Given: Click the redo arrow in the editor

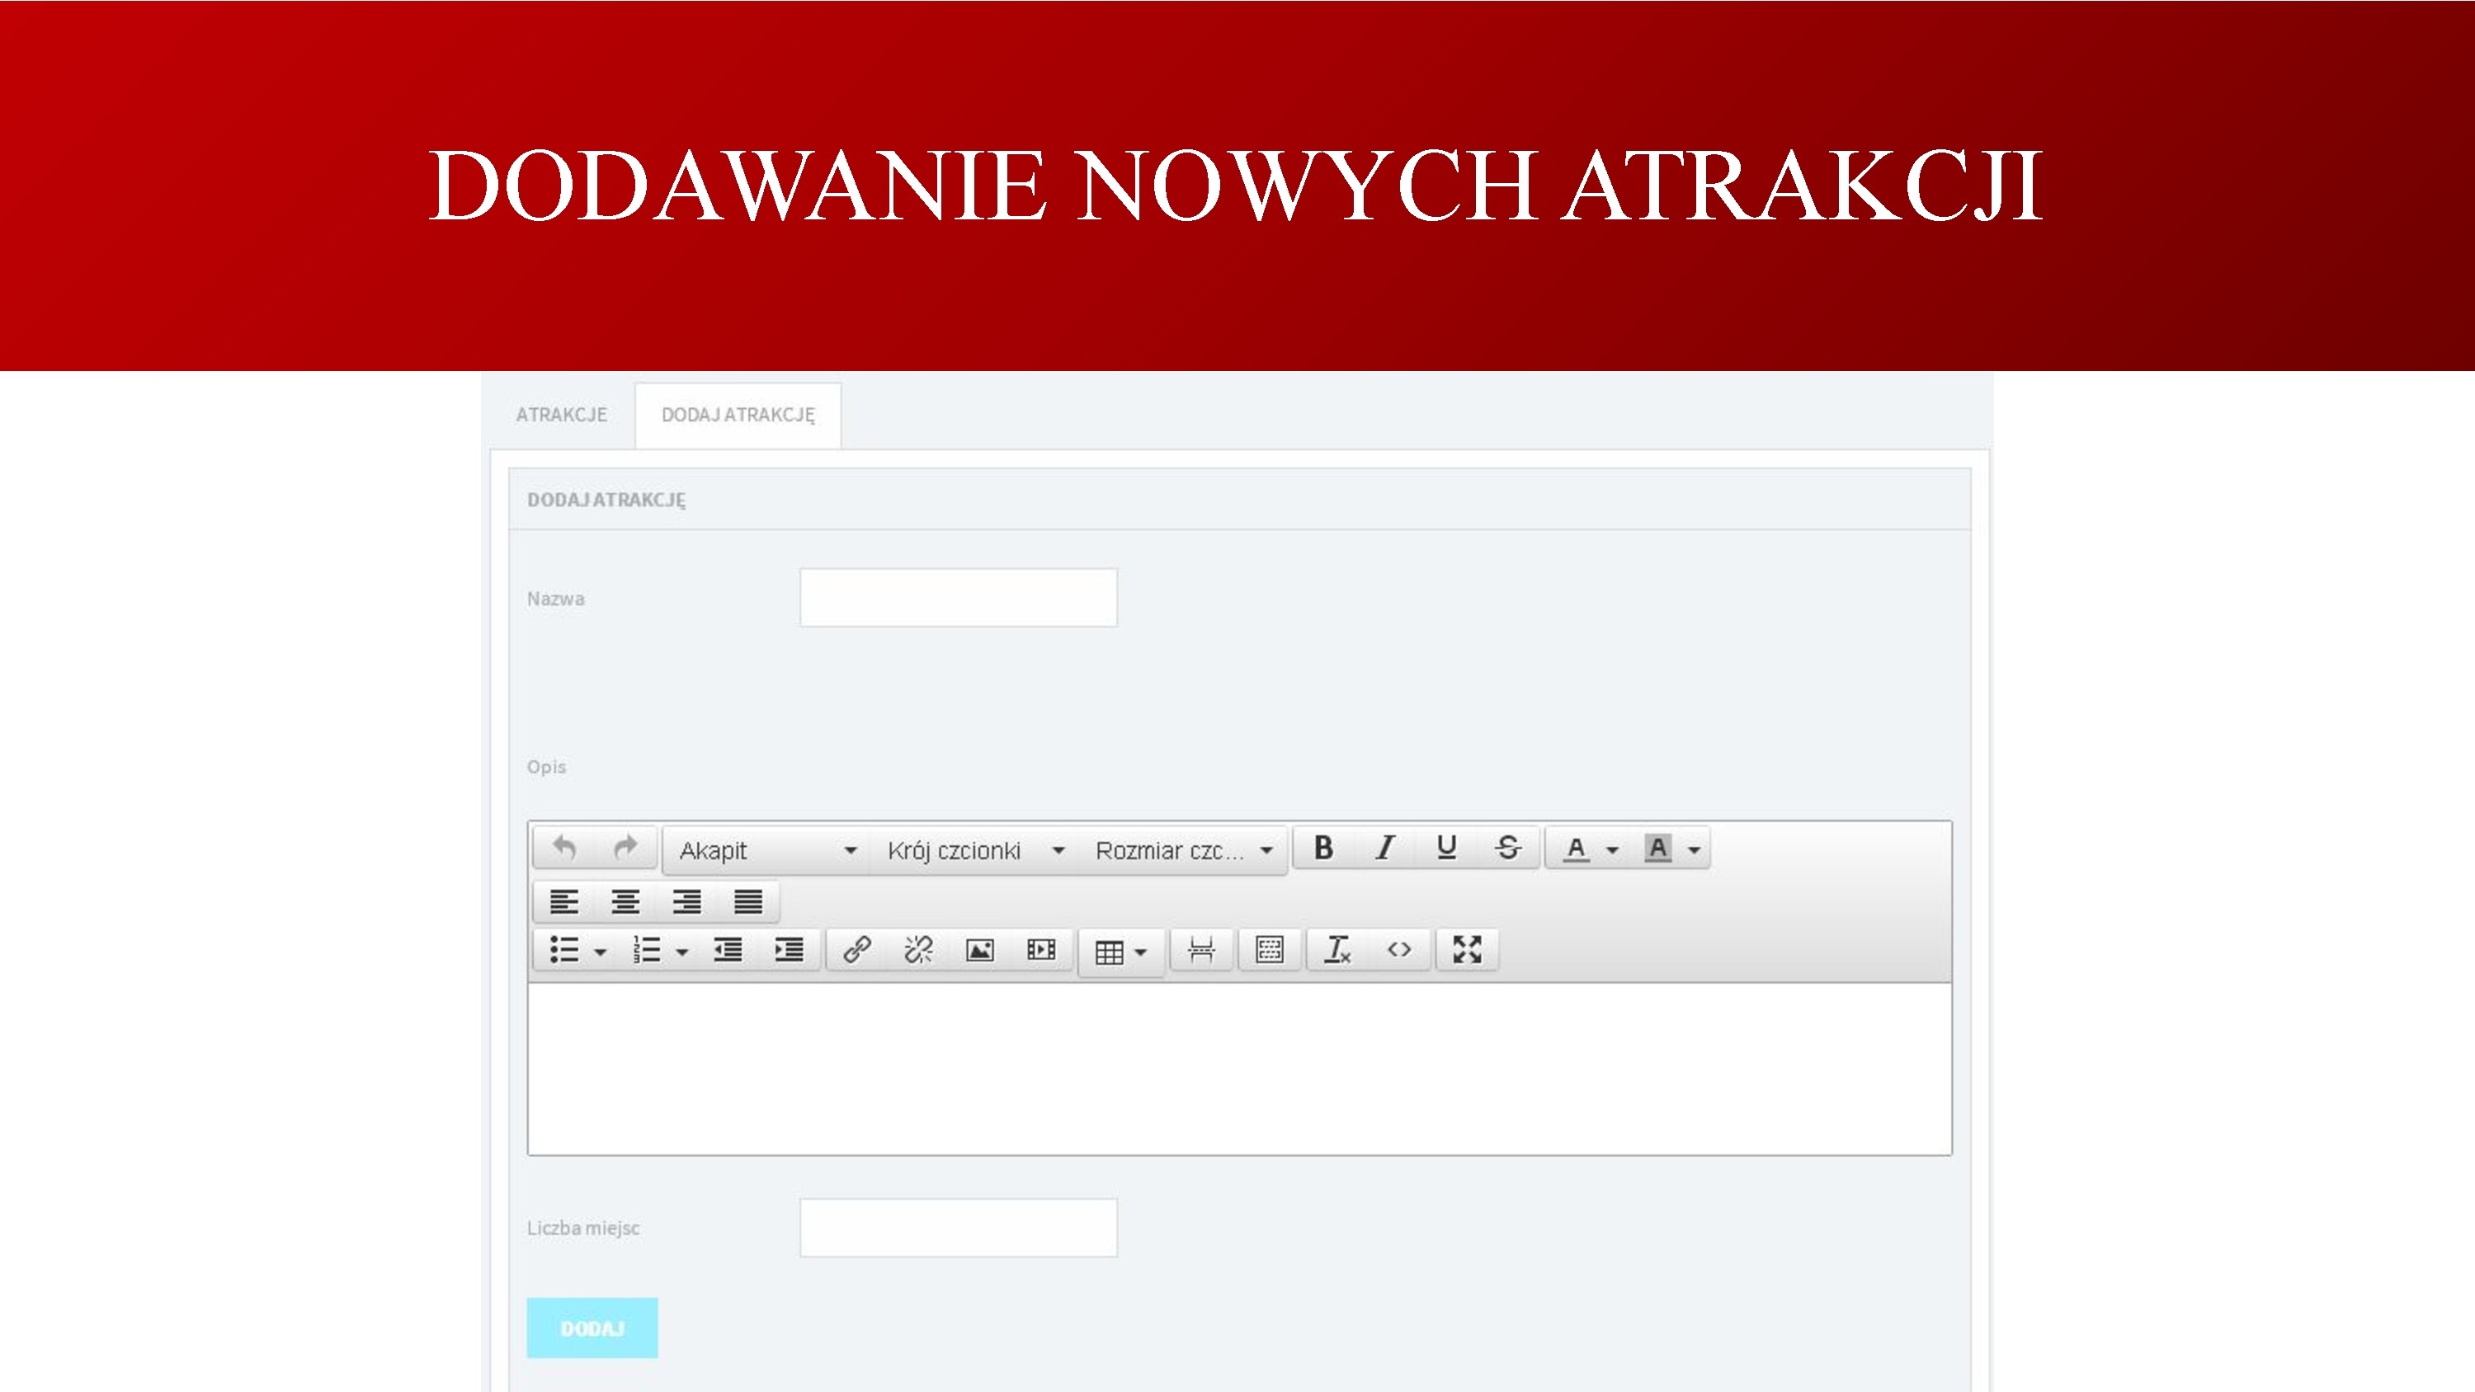Looking at the screenshot, I should click(x=625, y=849).
